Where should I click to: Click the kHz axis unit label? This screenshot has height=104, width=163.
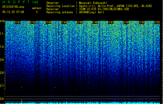point(2,21)
